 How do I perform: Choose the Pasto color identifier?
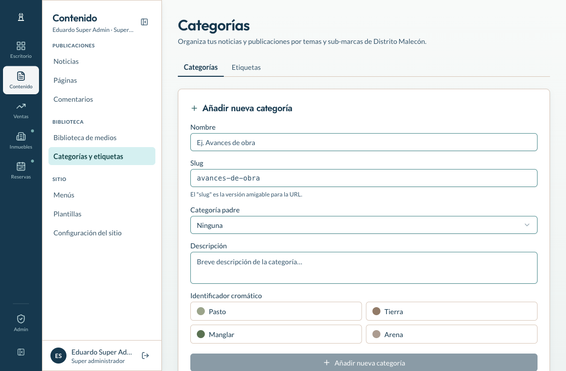(x=276, y=311)
